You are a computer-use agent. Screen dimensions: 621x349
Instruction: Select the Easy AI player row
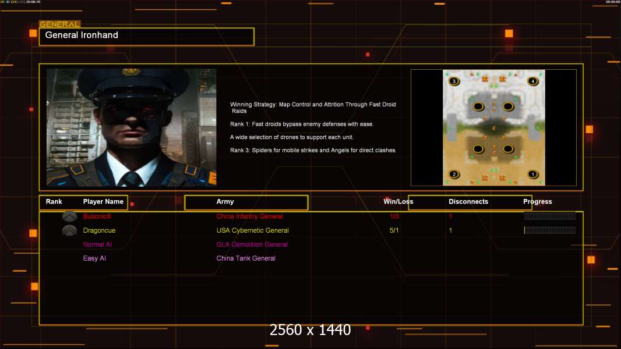pos(94,258)
